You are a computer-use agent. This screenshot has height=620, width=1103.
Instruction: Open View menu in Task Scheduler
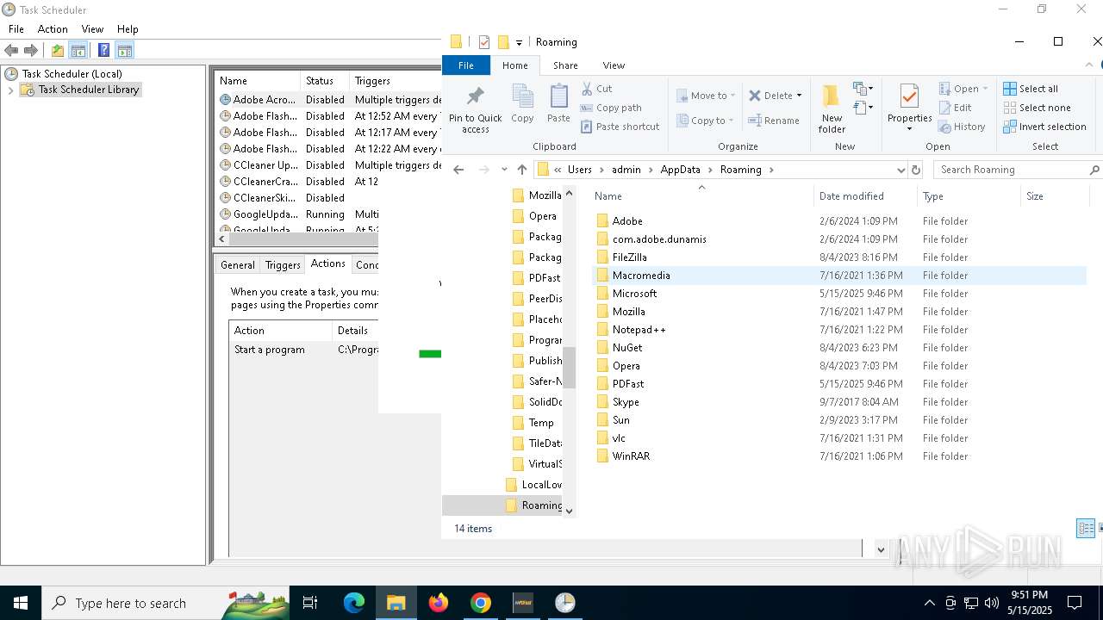click(92, 29)
